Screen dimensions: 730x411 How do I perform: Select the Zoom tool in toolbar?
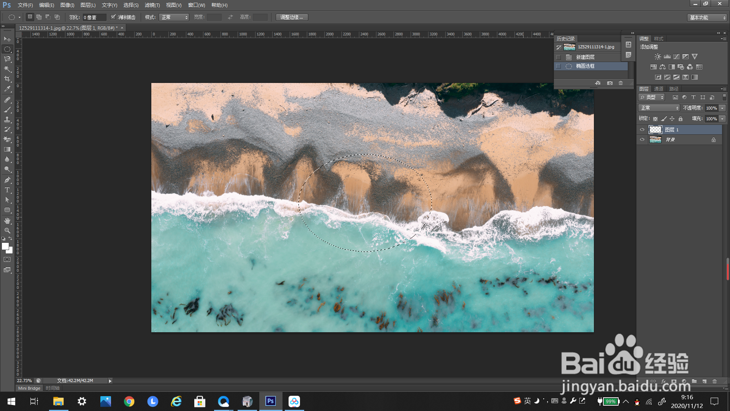7,231
